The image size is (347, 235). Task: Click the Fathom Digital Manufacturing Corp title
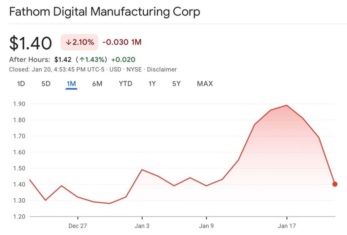coord(104,12)
